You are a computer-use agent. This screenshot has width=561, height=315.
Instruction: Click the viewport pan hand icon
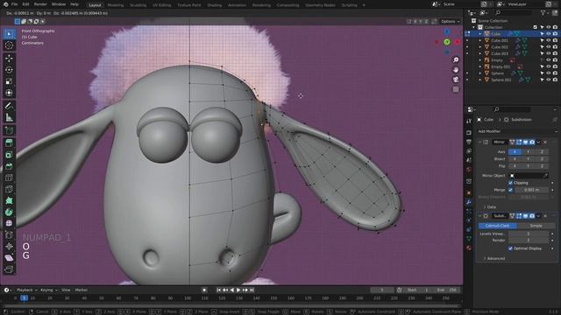[456, 70]
